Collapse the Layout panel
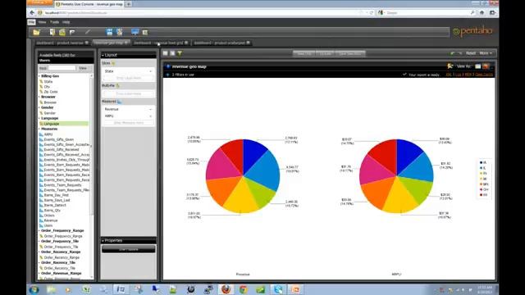Image resolution: width=525 pixels, height=295 pixels. point(103,55)
